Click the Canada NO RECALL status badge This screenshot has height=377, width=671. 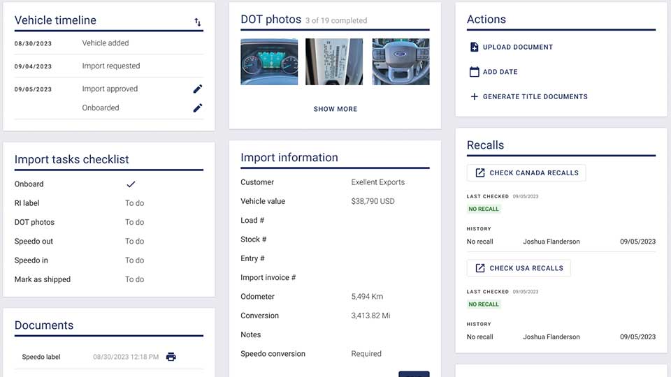point(484,209)
